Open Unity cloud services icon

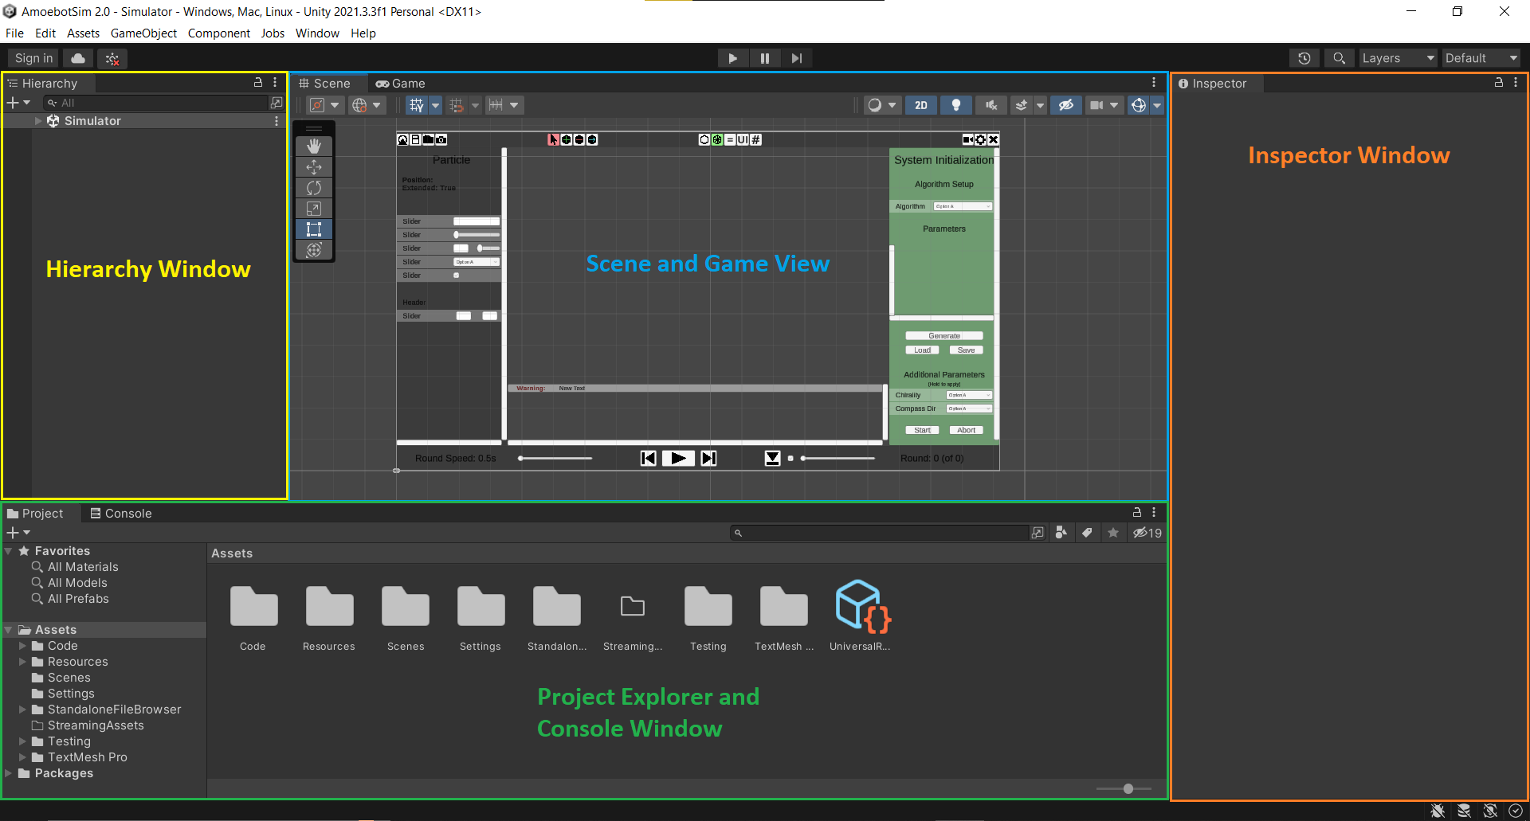coord(78,58)
